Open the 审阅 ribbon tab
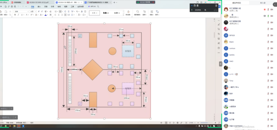 [59, 6]
